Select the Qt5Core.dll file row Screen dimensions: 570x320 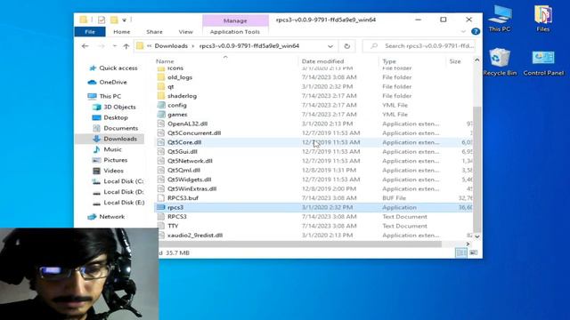coord(314,142)
